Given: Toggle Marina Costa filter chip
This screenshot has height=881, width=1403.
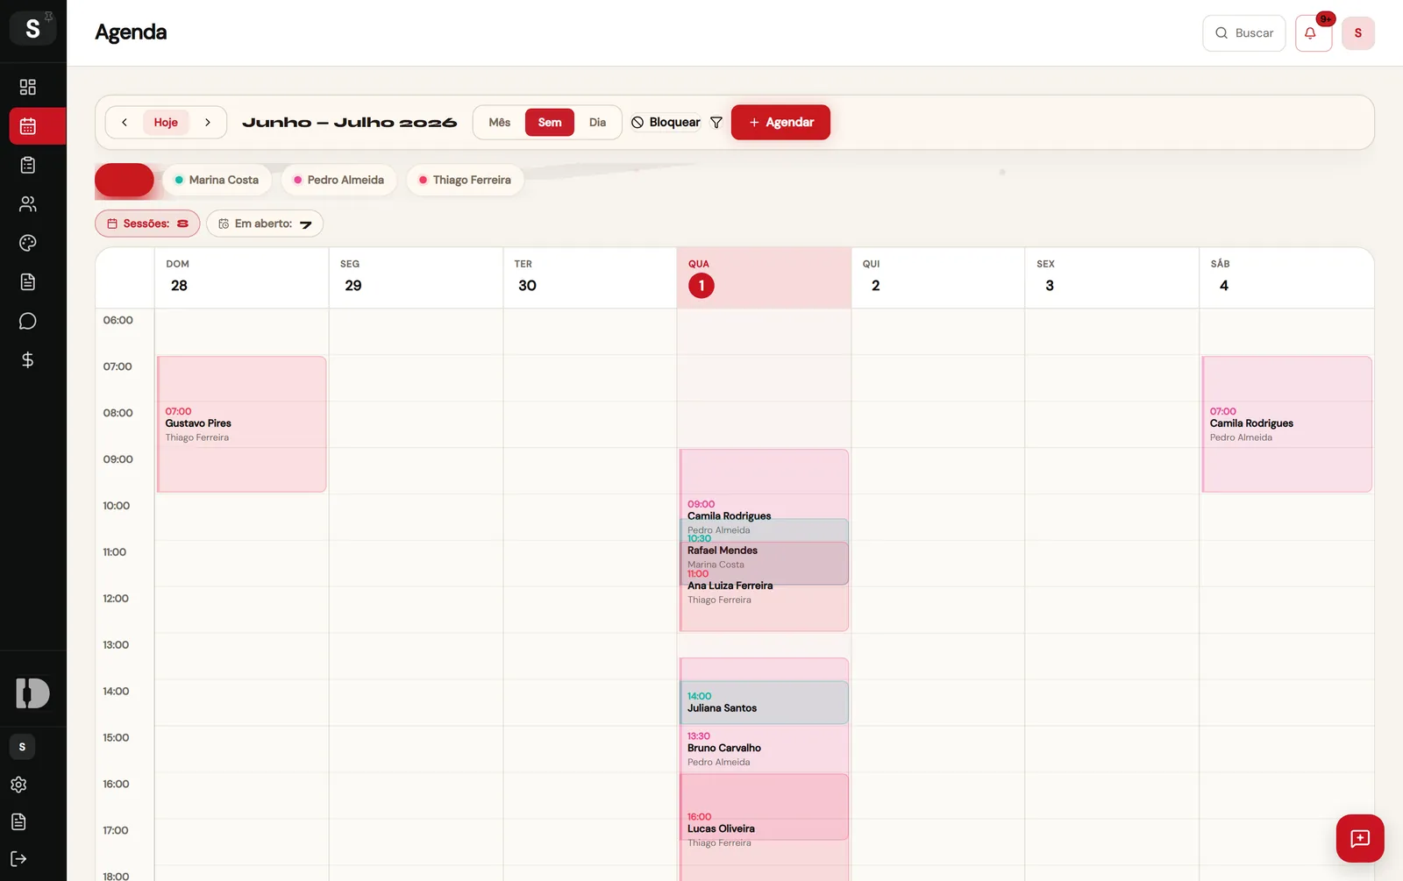Looking at the screenshot, I should point(217,180).
